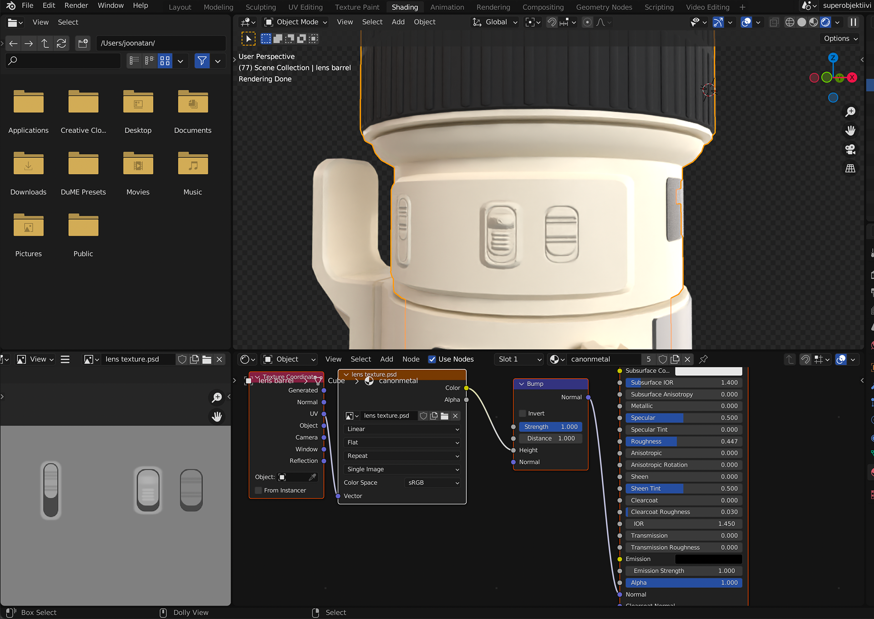Open viewport Add menu
Viewport: 874px width, 619px height.
point(398,22)
